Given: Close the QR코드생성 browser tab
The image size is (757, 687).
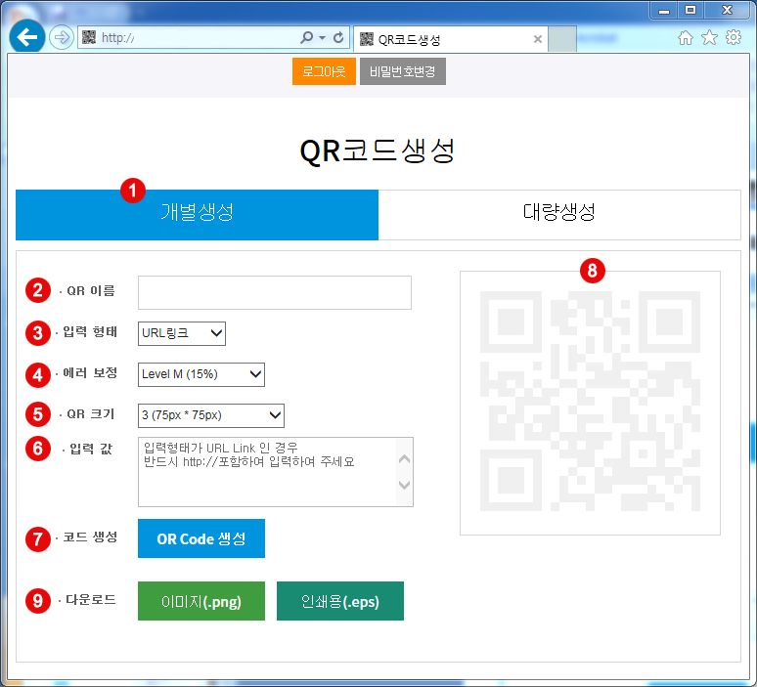Looking at the screenshot, I should [537, 39].
